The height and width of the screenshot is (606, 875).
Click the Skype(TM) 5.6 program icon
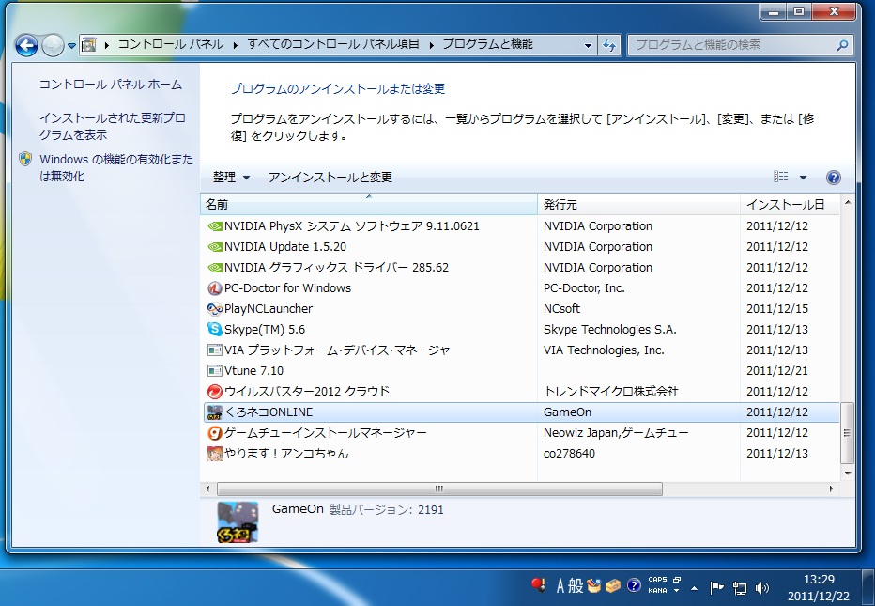214,330
